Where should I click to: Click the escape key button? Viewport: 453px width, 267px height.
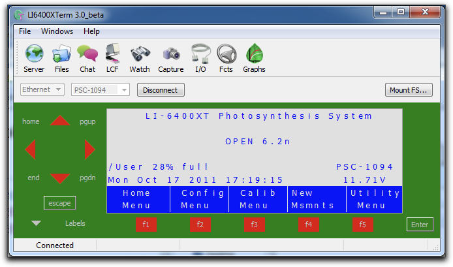[59, 203]
